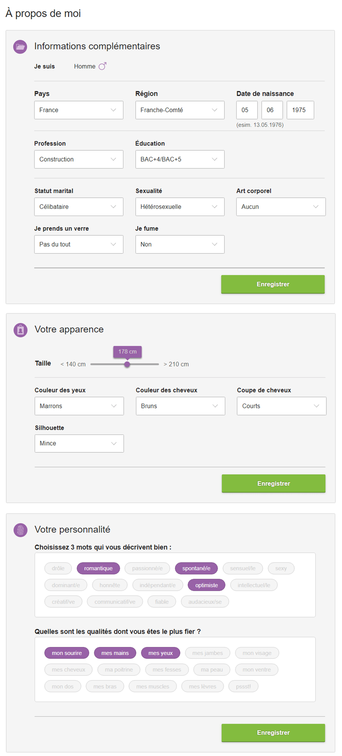Open the Art corporel dropdown

click(x=281, y=207)
